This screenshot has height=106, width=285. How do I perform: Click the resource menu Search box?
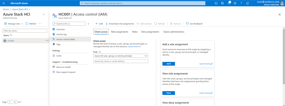(x=69, y=24)
